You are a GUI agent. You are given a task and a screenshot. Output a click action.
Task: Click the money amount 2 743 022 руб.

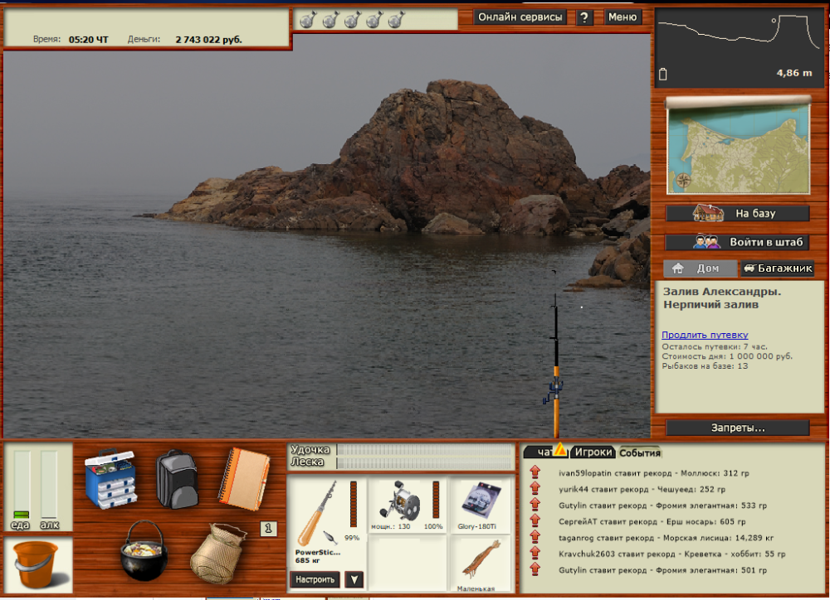[x=208, y=40]
